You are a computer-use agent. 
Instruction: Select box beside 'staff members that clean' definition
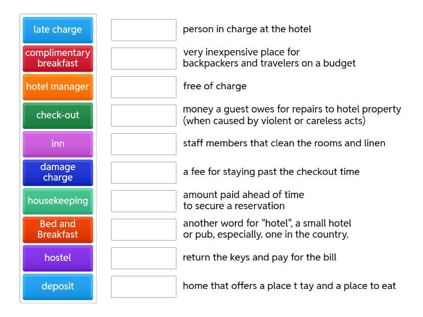point(143,144)
